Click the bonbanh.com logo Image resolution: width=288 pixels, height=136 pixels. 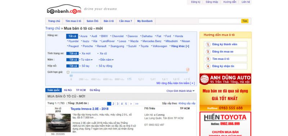[64, 9]
